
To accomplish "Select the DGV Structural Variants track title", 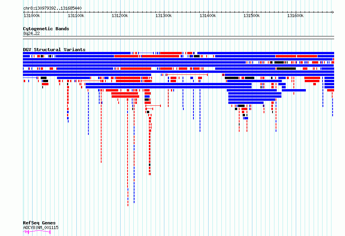I will (x=54, y=50).
